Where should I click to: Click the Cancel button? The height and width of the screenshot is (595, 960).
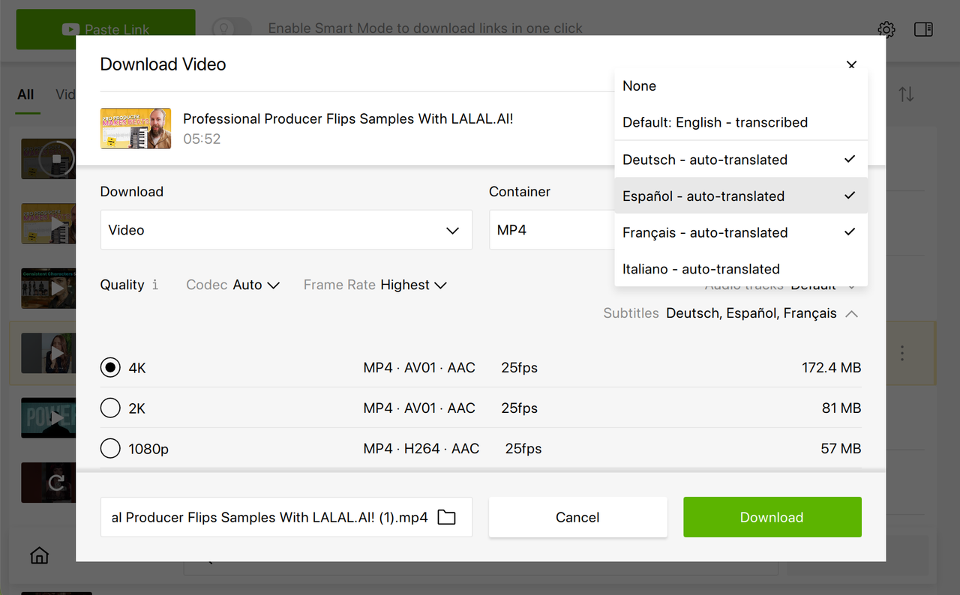(x=577, y=517)
